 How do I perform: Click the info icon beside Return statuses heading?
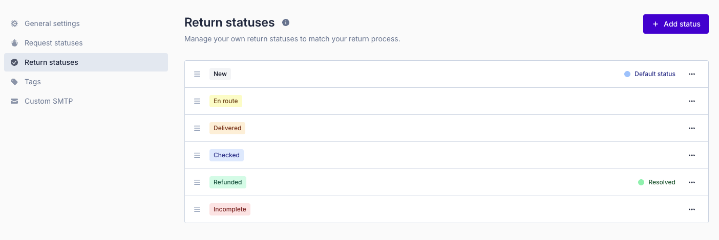pyautogui.click(x=286, y=22)
